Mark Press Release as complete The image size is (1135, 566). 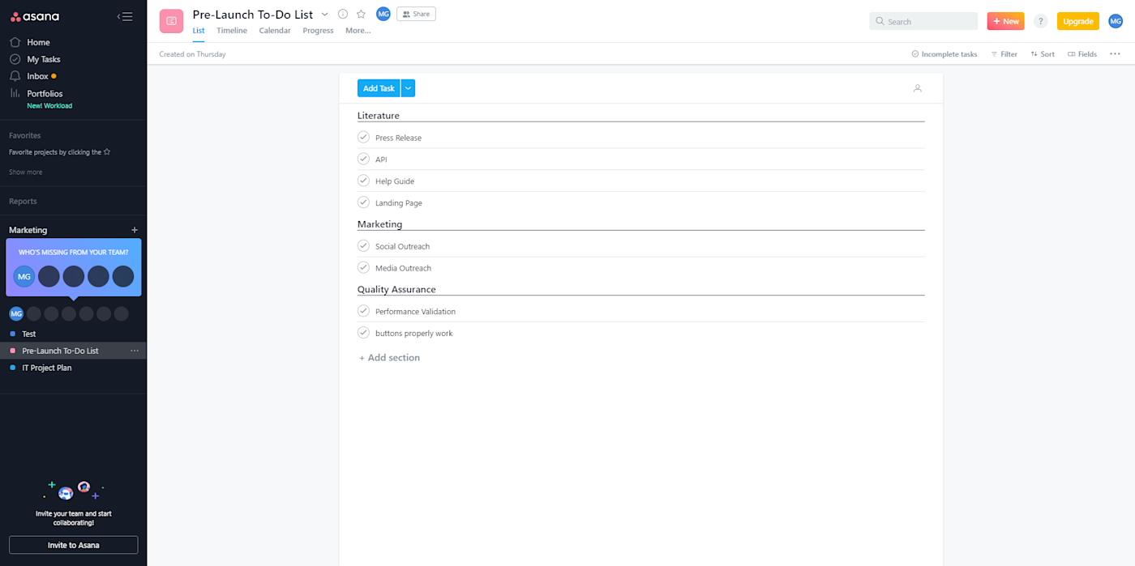click(x=363, y=137)
